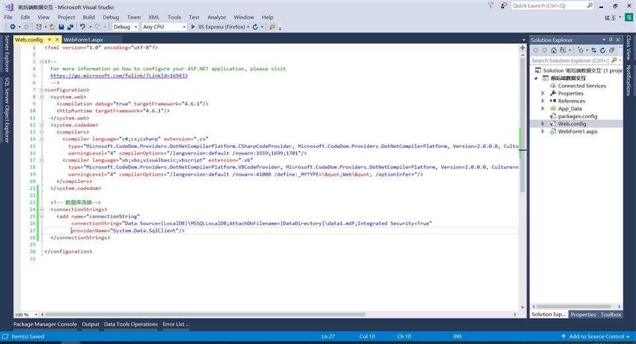Image resolution: width=636 pixels, height=344 pixels.
Task: Open the XML menu
Action: (154, 17)
